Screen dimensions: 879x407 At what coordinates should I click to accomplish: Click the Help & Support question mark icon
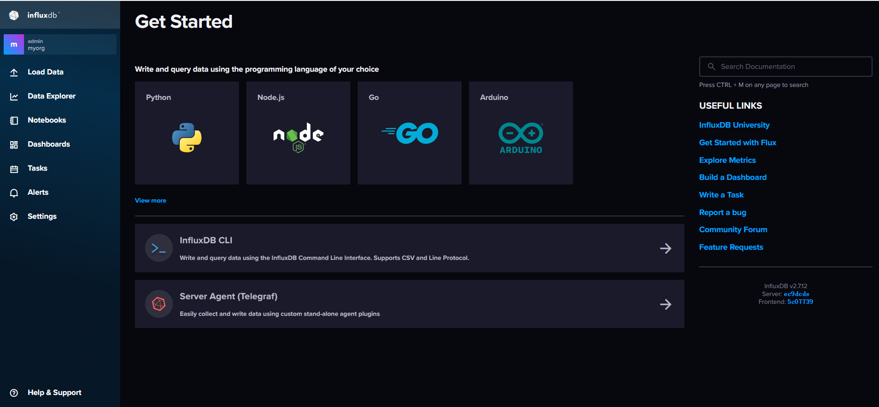(x=14, y=393)
